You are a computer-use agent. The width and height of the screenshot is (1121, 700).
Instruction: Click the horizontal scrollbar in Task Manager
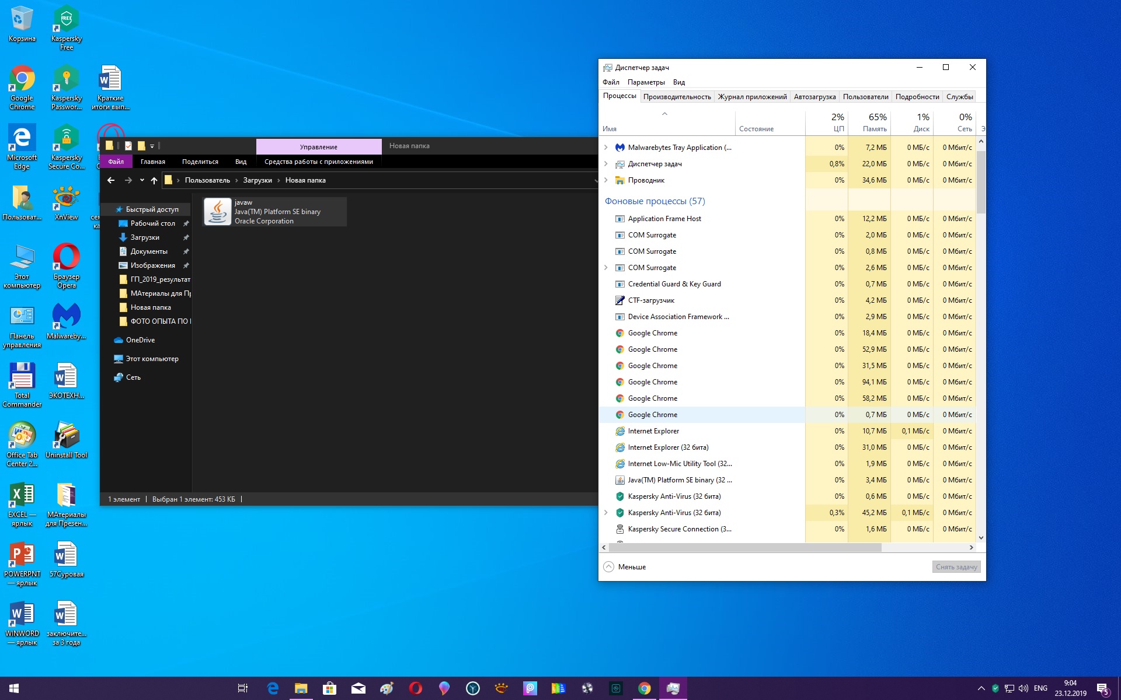745,548
